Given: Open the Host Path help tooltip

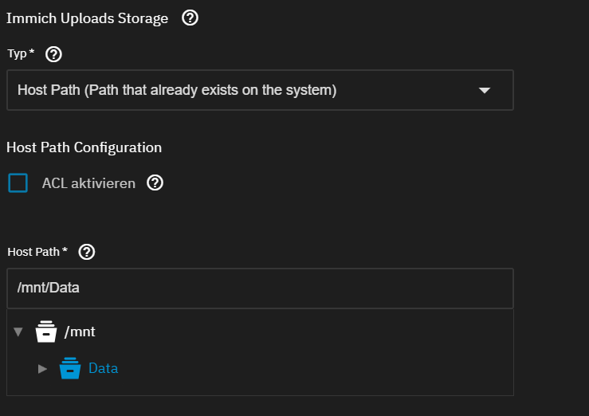Looking at the screenshot, I should tap(87, 252).
